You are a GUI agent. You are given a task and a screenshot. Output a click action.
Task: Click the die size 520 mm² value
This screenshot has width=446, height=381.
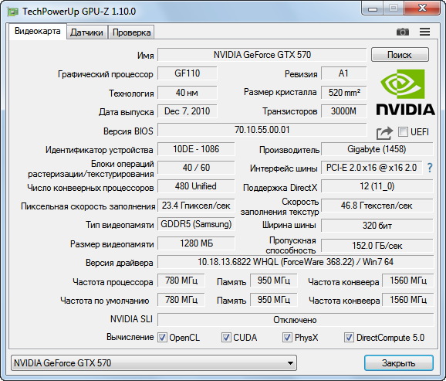[x=344, y=92]
